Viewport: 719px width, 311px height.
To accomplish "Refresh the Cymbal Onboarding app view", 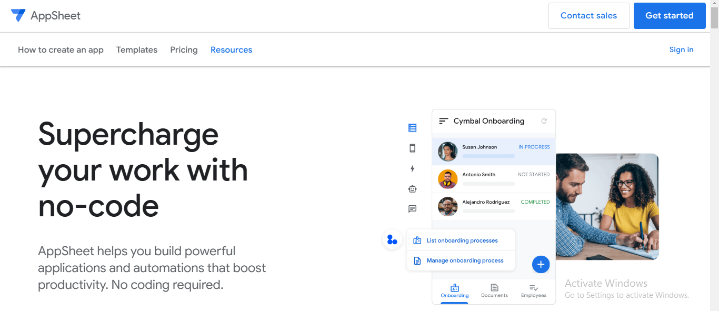I will coord(544,121).
